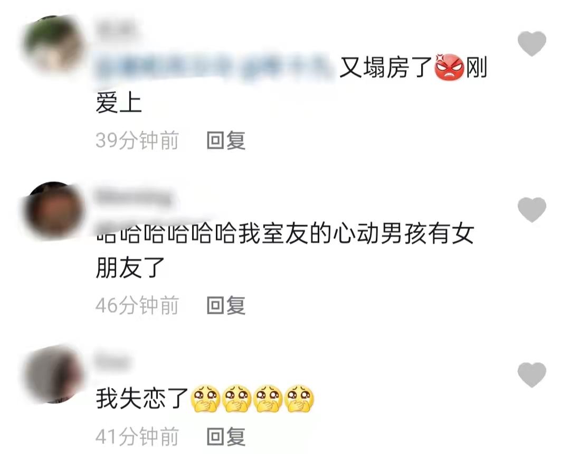The image size is (570, 454).
Task: Open the blurred username of third commenter
Action: [x=112, y=361]
